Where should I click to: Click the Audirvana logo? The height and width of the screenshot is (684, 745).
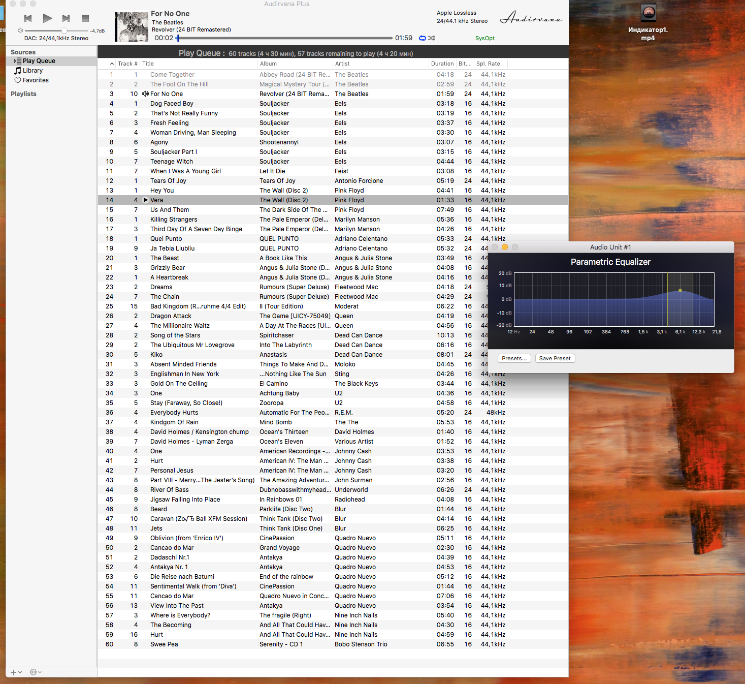tap(531, 18)
